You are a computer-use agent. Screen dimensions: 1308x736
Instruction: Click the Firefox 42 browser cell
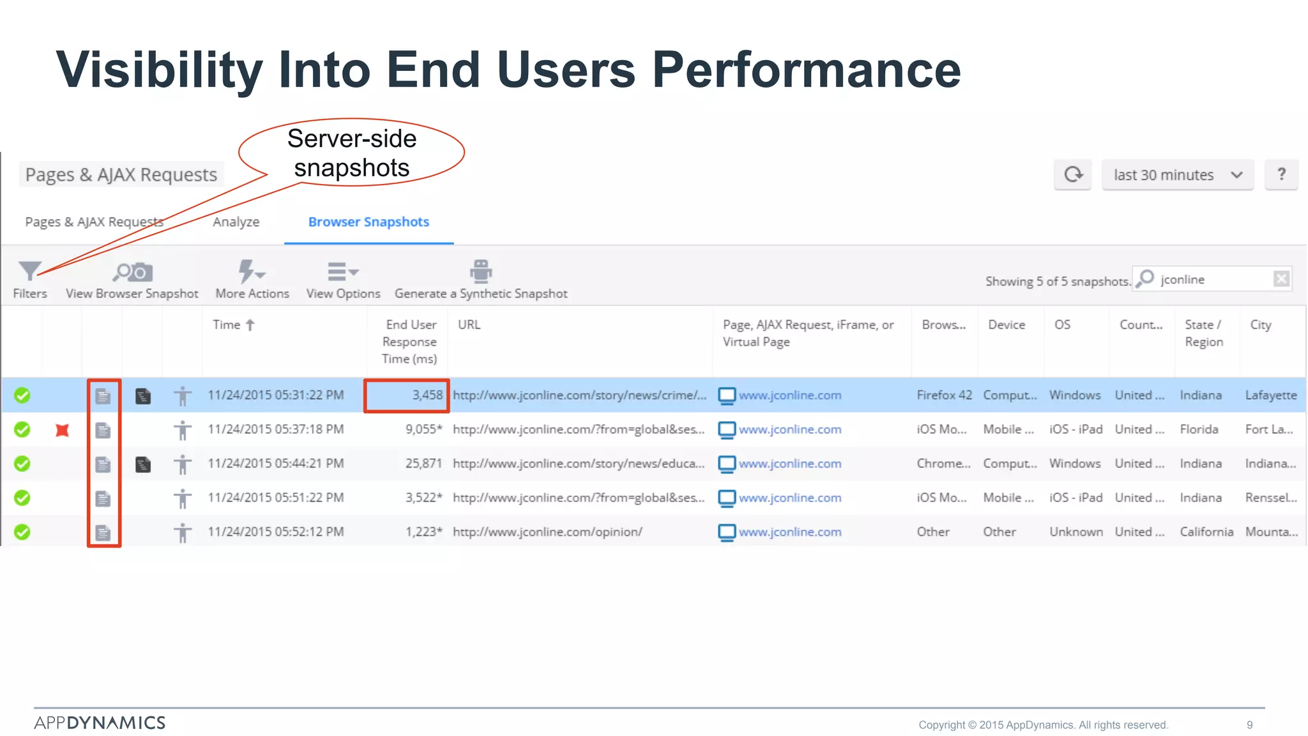click(x=945, y=395)
